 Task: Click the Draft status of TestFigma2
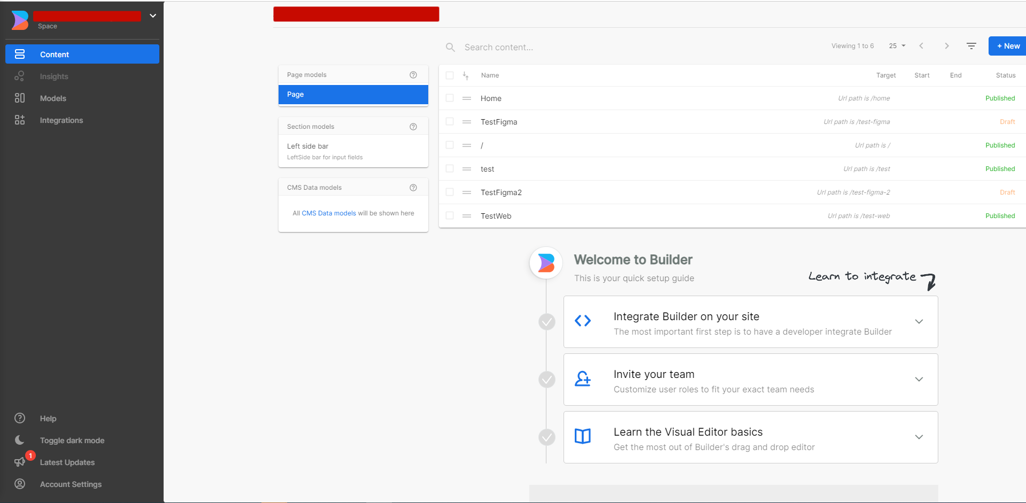[x=1007, y=192]
